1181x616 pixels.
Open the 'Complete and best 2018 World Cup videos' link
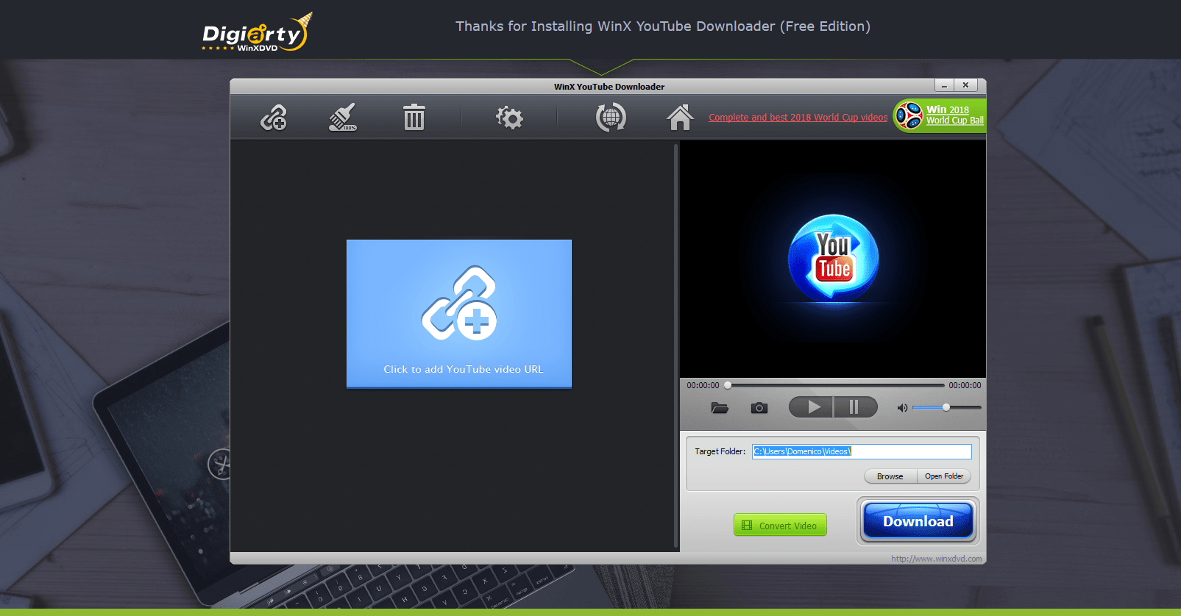coord(798,118)
